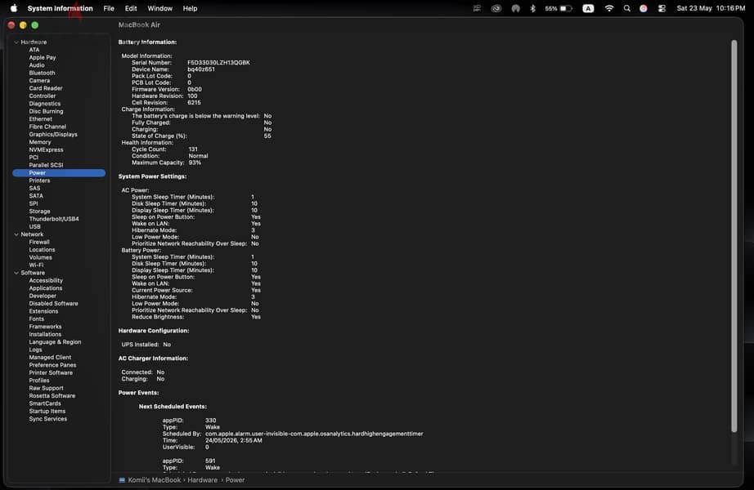Screen dimensions: 754x490
Task: Select Disc Burning in the sidebar
Action: [46, 111]
